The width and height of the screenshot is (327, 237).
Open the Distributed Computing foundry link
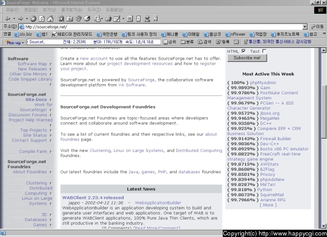(199, 150)
